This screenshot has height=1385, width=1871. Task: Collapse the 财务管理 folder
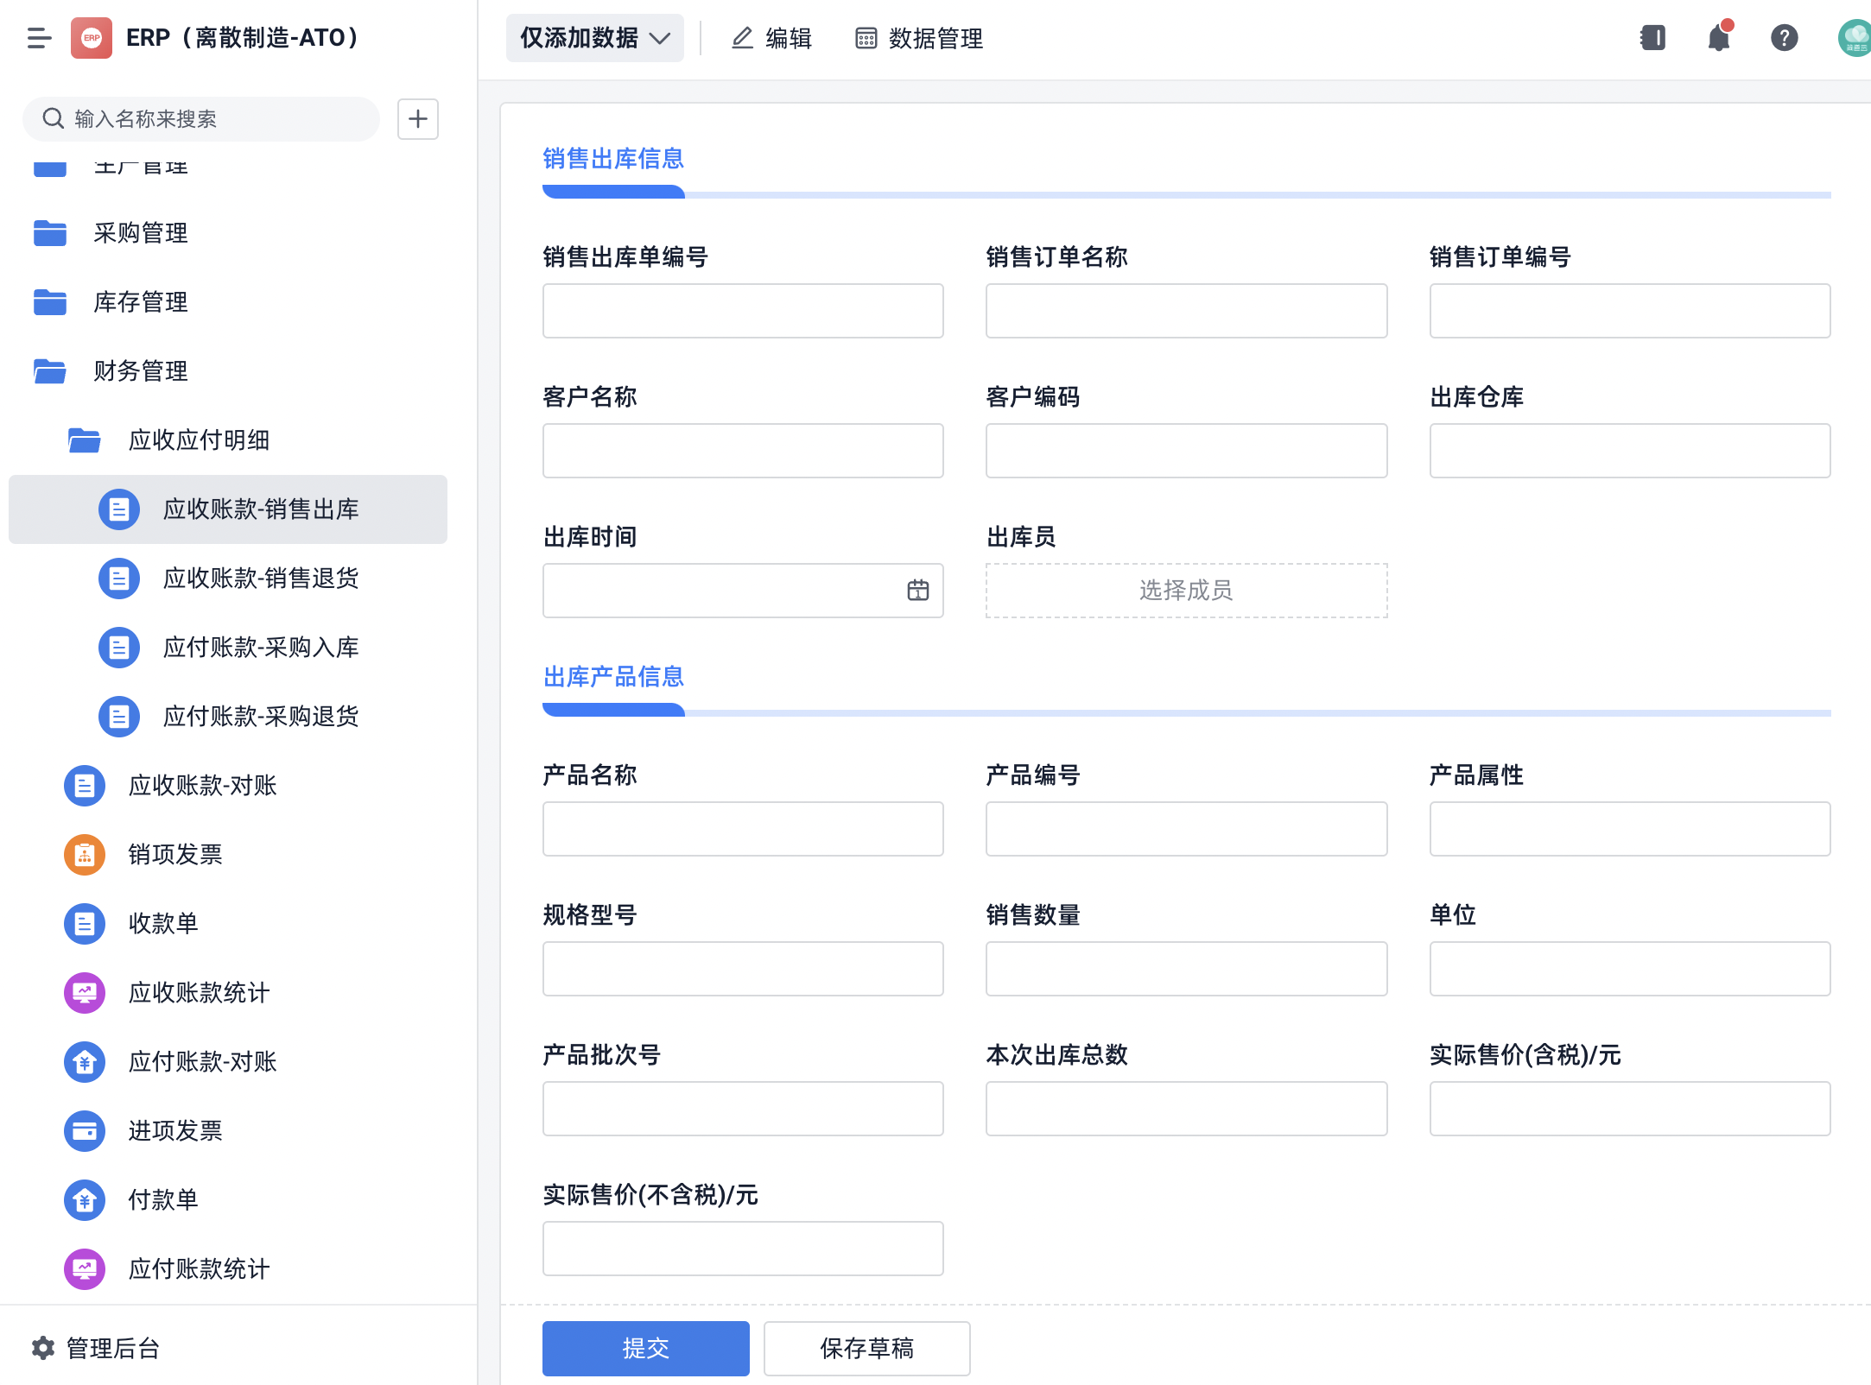click(228, 371)
